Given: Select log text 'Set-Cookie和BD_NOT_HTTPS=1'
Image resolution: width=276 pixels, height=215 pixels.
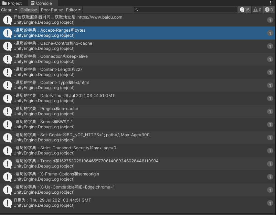Looking at the screenshot, I should click(72, 135).
